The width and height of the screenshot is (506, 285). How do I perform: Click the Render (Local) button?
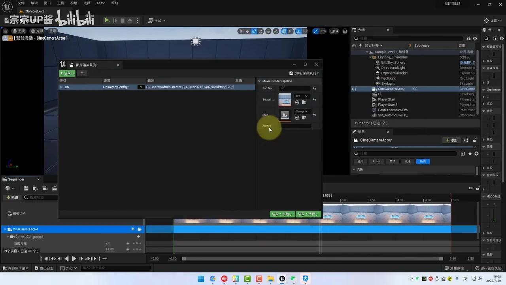pyautogui.click(x=282, y=214)
